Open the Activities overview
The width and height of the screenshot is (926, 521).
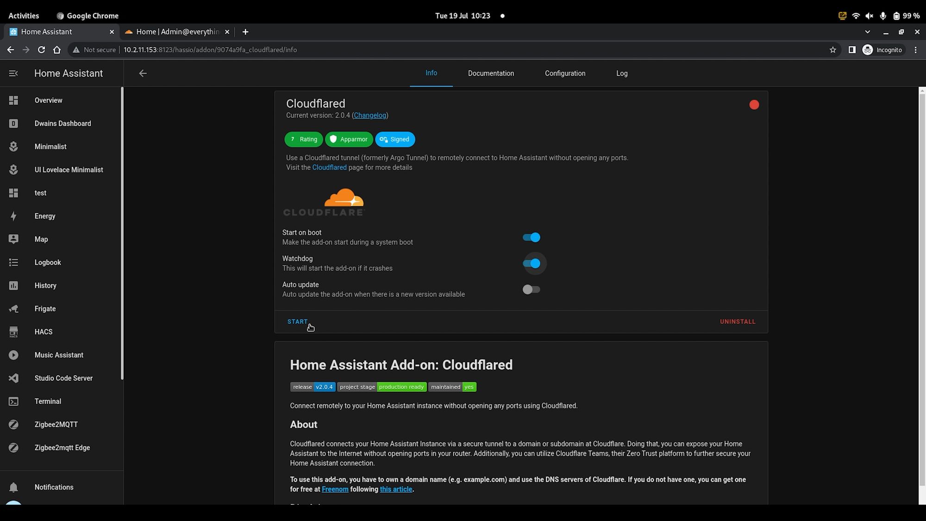coord(24,16)
